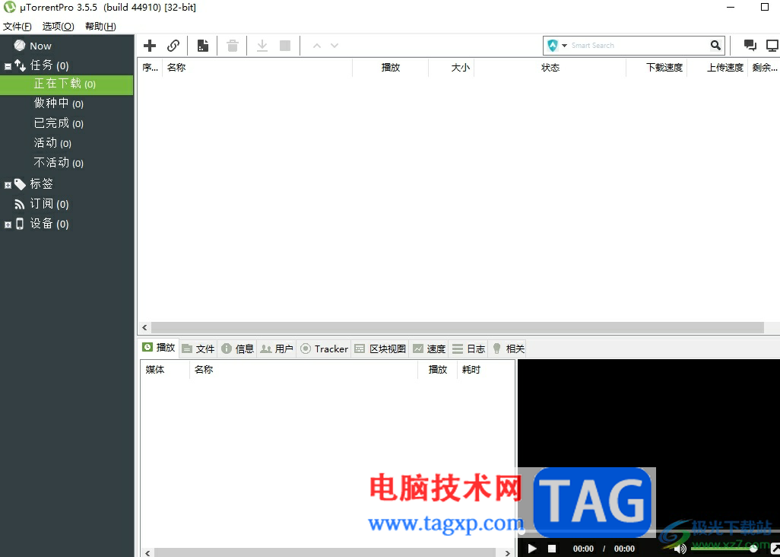
Task: Switch to the 区块视图 tab
Action: pyautogui.click(x=380, y=349)
